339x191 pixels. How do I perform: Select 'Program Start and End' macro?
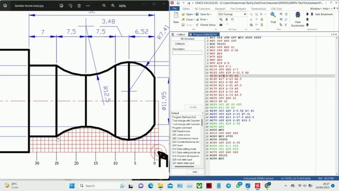(x=184, y=117)
